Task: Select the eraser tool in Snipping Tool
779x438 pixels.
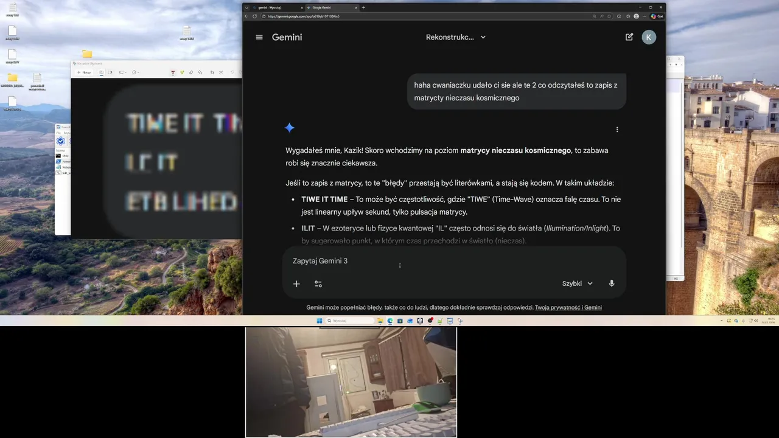Action: coord(191,72)
